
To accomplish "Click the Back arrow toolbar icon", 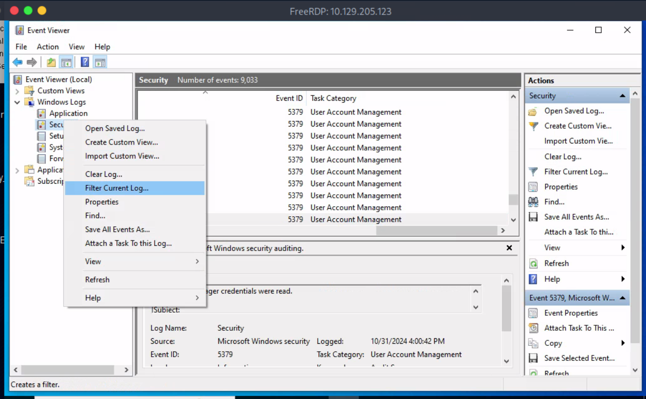I will point(18,62).
